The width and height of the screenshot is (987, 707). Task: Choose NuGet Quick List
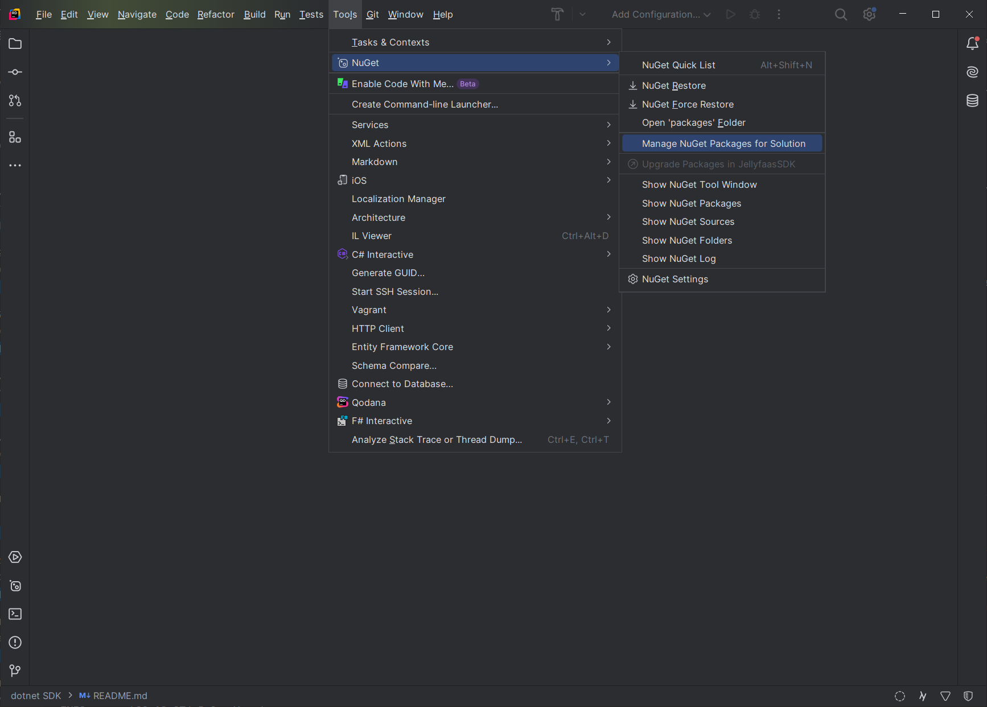pos(722,65)
